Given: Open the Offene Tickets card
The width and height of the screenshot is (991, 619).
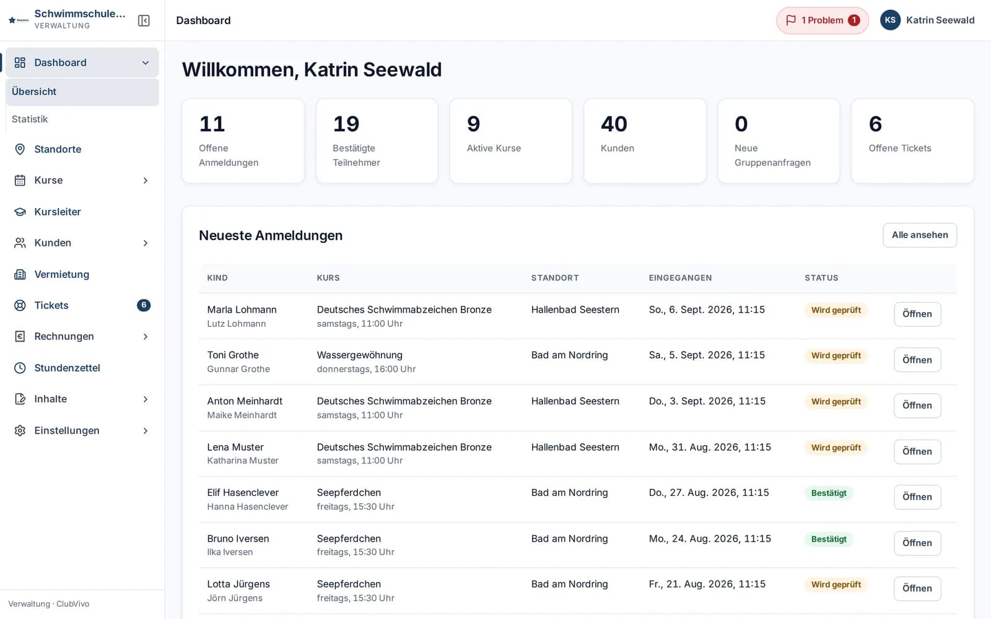Looking at the screenshot, I should (912, 141).
